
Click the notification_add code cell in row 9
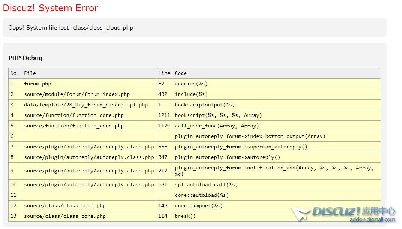pyautogui.click(x=274, y=171)
